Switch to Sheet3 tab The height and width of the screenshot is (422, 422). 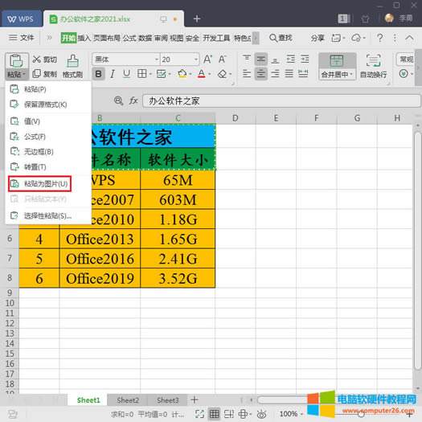point(168,400)
